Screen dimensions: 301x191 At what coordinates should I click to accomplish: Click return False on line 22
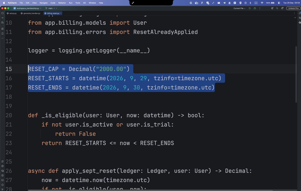76,134
